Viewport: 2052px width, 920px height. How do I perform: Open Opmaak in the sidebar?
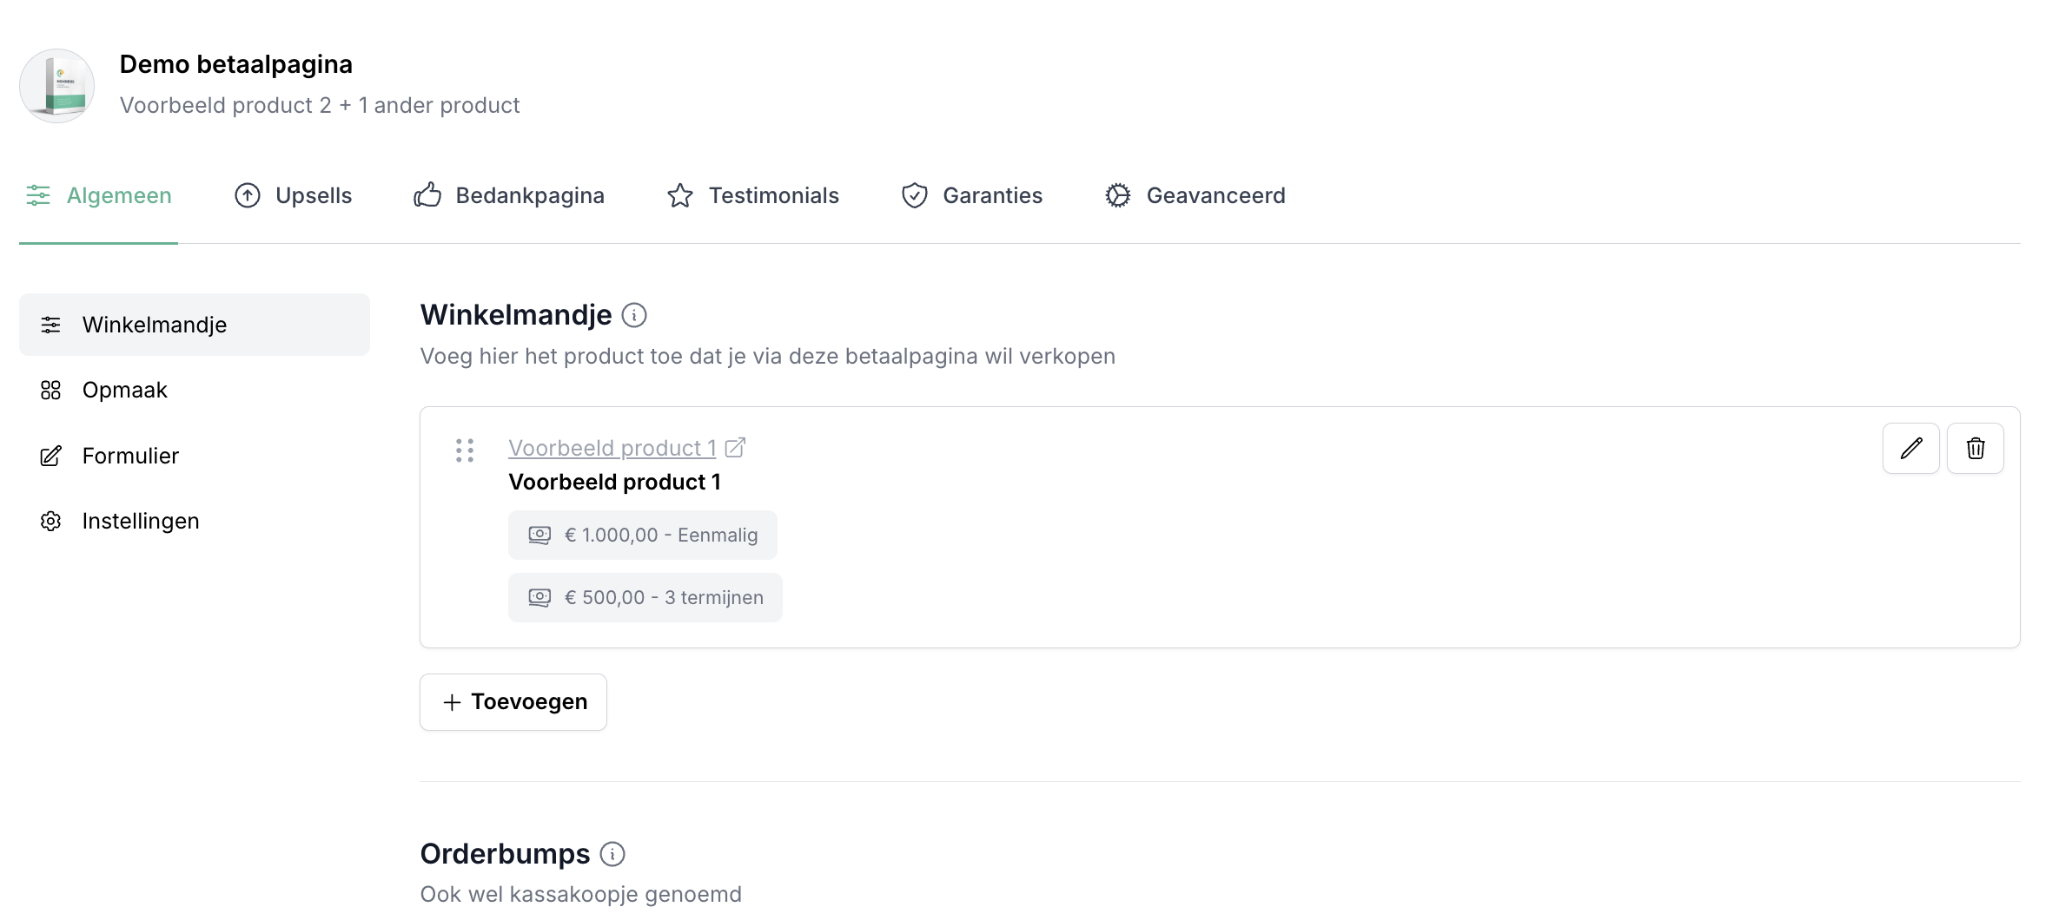(x=124, y=391)
